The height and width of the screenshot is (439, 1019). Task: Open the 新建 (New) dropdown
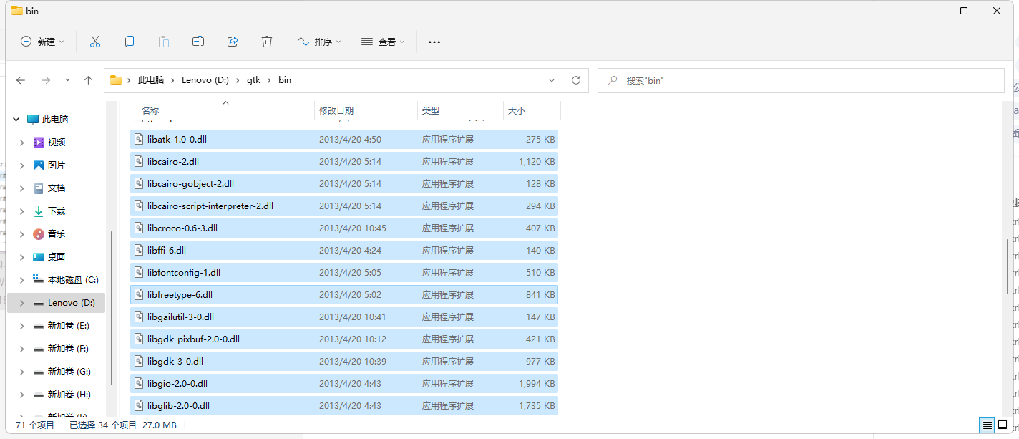[x=42, y=42]
